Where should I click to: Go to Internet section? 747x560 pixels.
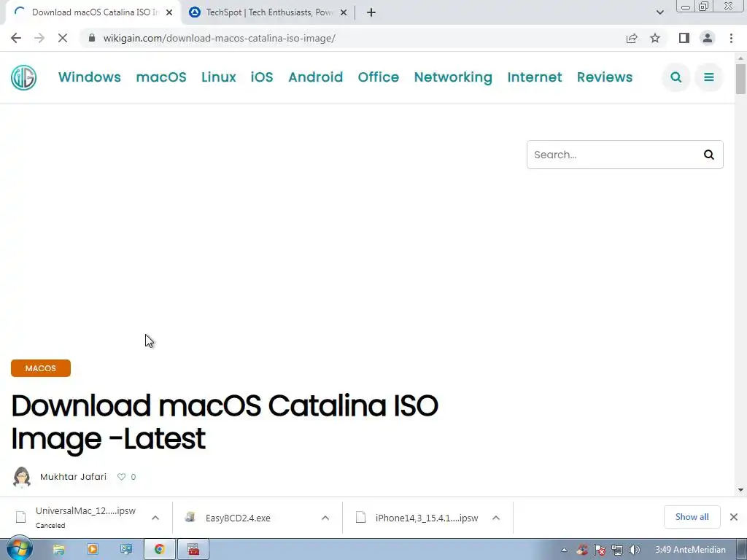[535, 77]
